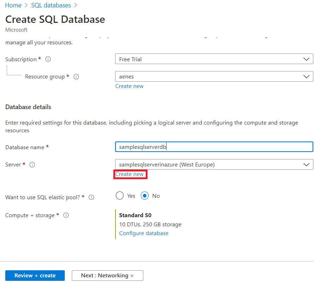Open the aenes resource group dropdown
Image resolution: width=314 pixels, height=284 pixels.
pos(214,76)
